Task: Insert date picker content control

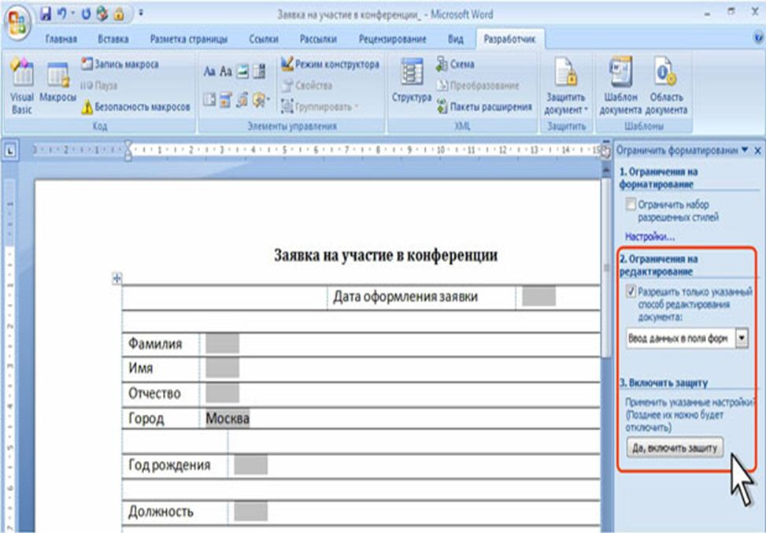Action: point(242,100)
